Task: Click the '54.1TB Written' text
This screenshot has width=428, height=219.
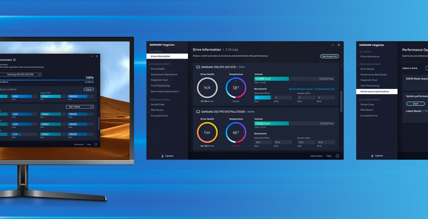Action: click(207, 101)
